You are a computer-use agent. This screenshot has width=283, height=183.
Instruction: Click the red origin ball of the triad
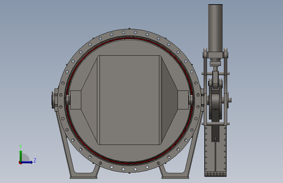(x=20, y=162)
